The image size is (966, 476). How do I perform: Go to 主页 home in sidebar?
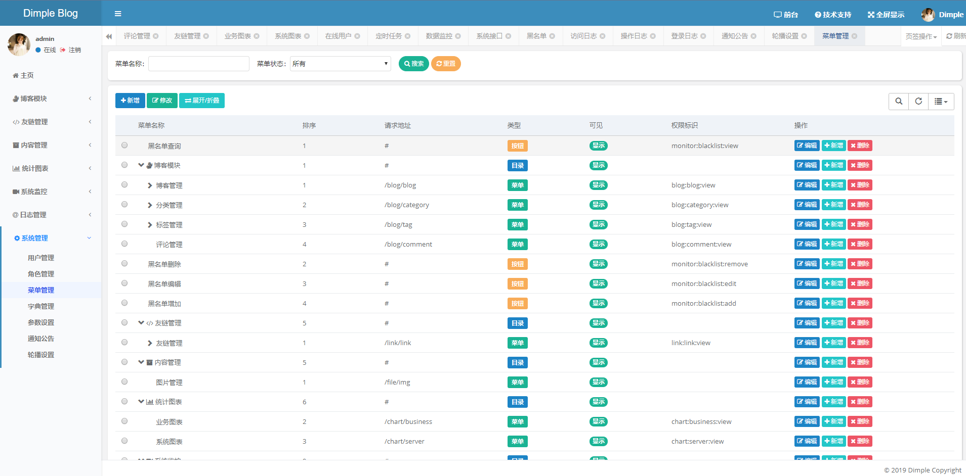point(23,75)
